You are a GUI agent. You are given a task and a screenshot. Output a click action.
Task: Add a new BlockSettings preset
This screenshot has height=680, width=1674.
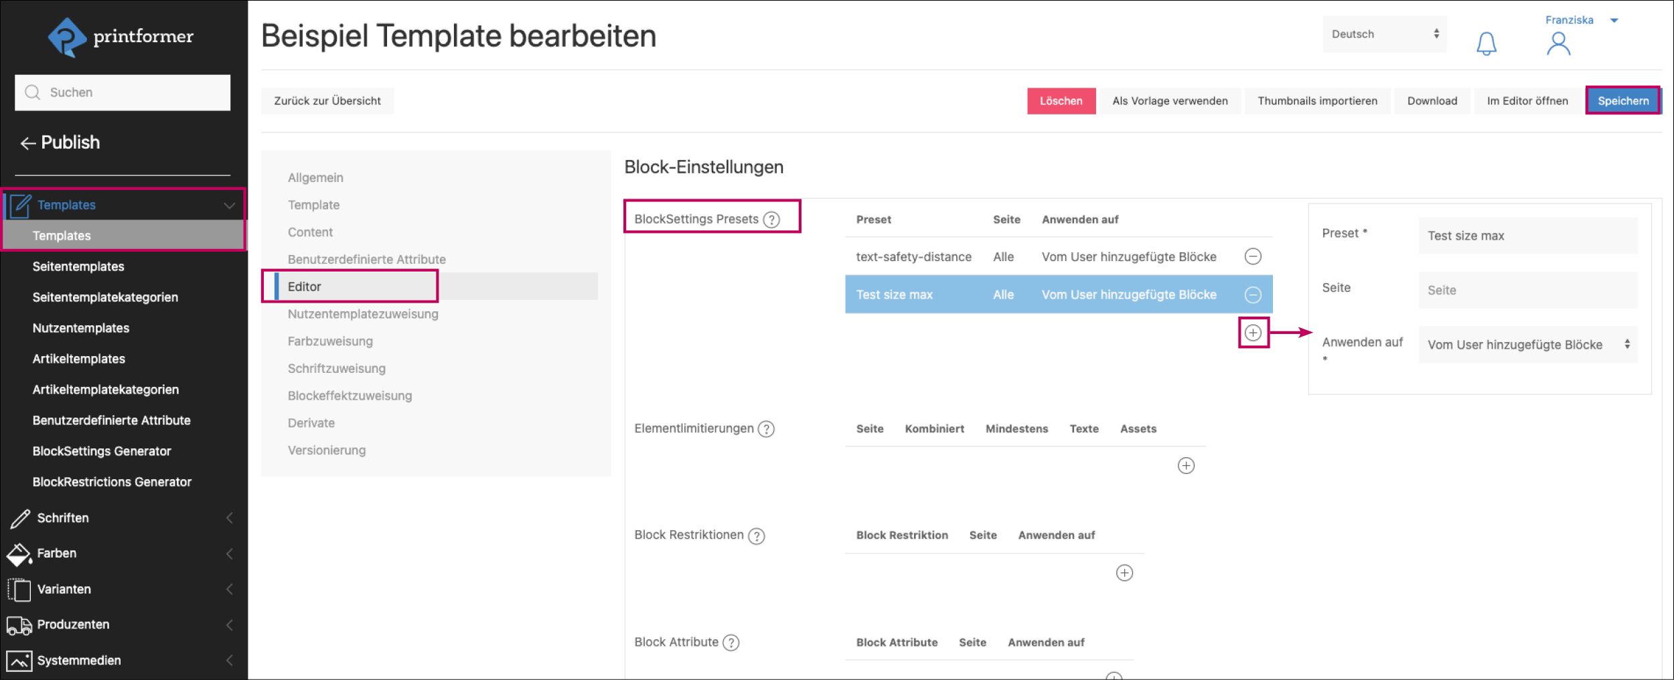click(1253, 333)
